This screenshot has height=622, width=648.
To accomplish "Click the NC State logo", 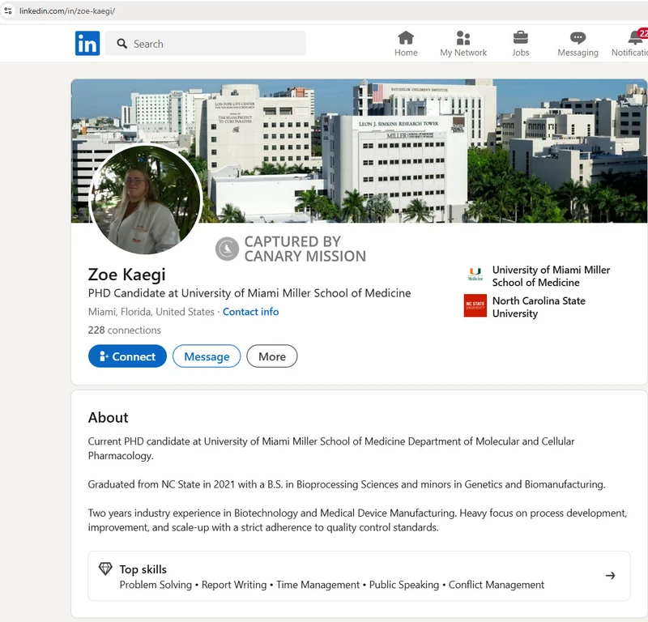I will coord(475,305).
